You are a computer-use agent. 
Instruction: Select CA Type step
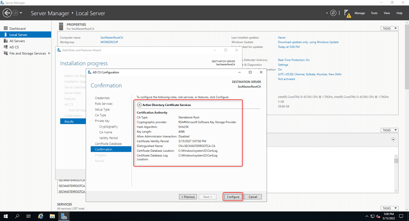point(100,115)
